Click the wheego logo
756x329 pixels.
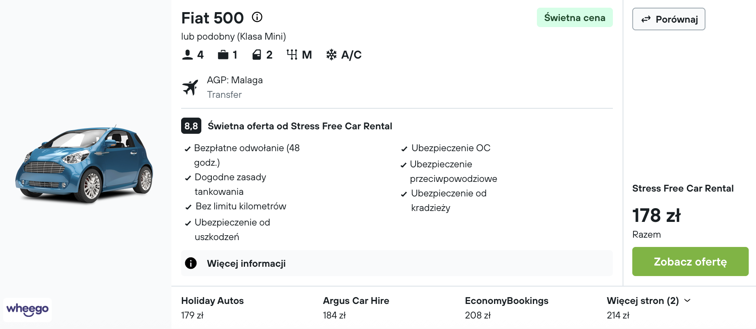[x=27, y=310]
